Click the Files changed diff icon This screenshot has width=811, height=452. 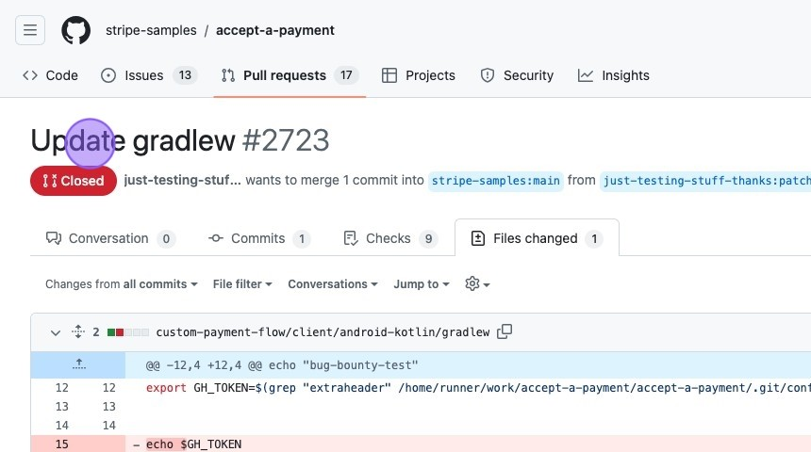click(478, 238)
